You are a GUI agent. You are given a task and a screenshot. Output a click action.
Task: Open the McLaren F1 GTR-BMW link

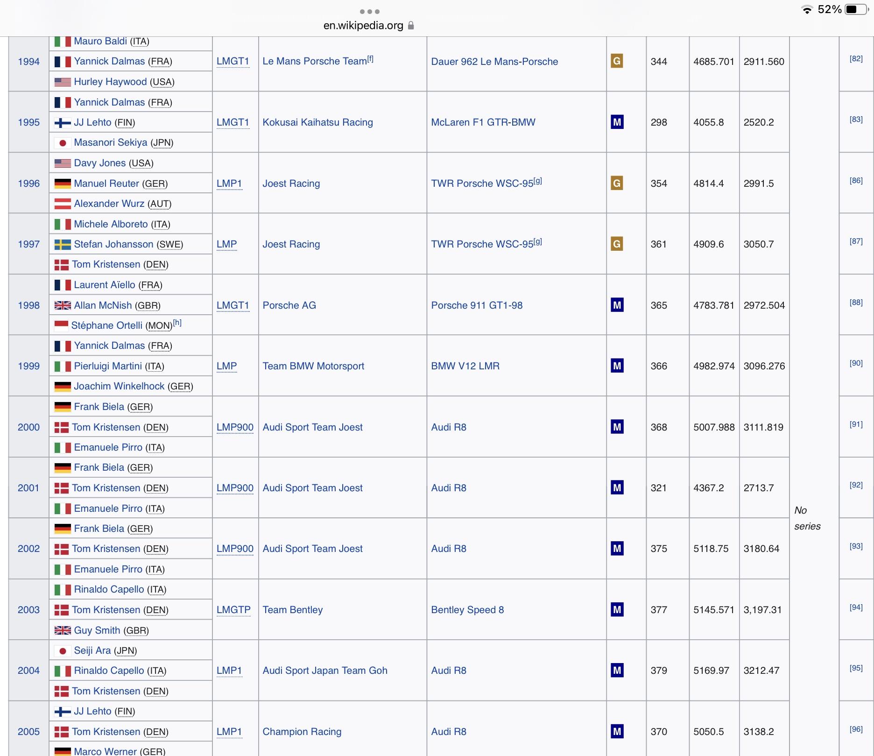pyautogui.click(x=483, y=122)
